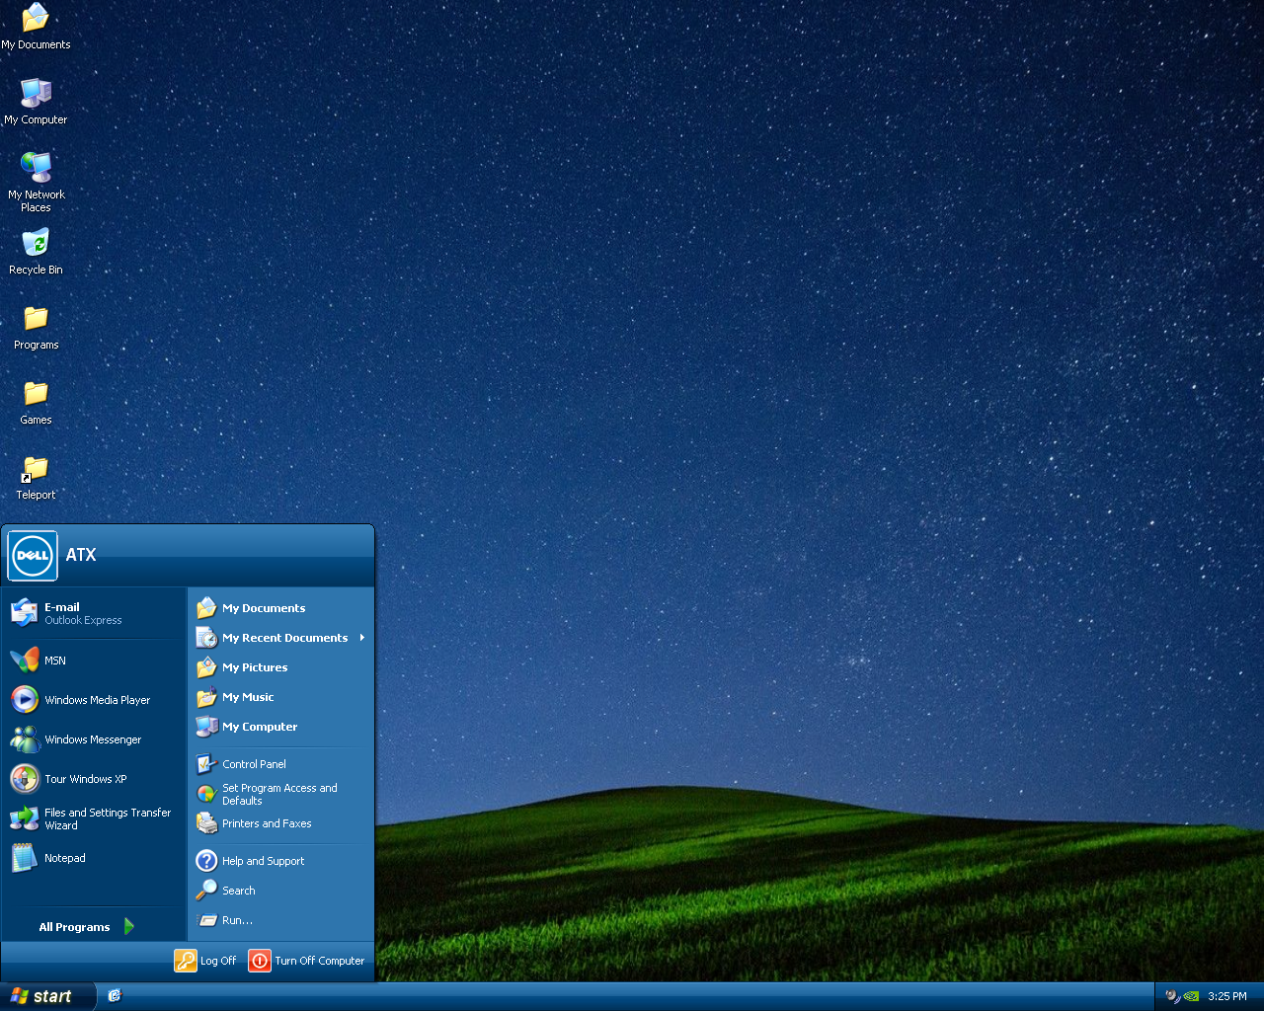Open My Documents desktop icon
Image resolution: width=1264 pixels, height=1011 pixels.
pyautogui.click(x=36, y=27)
